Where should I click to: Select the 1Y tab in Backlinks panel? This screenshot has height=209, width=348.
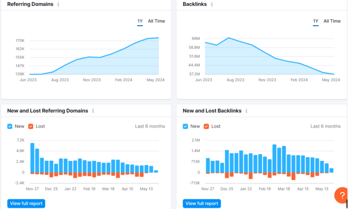(315, 21)
